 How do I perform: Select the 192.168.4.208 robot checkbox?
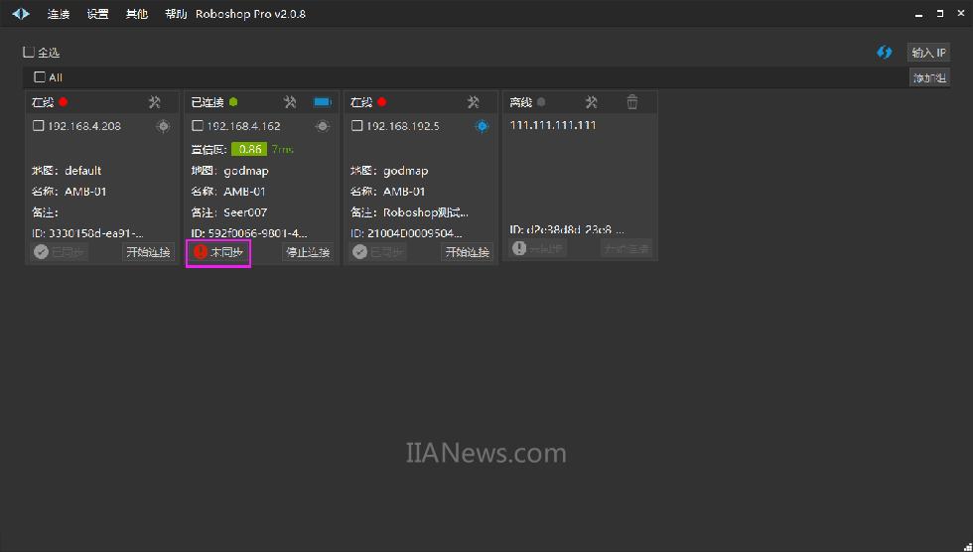point(38,126)
